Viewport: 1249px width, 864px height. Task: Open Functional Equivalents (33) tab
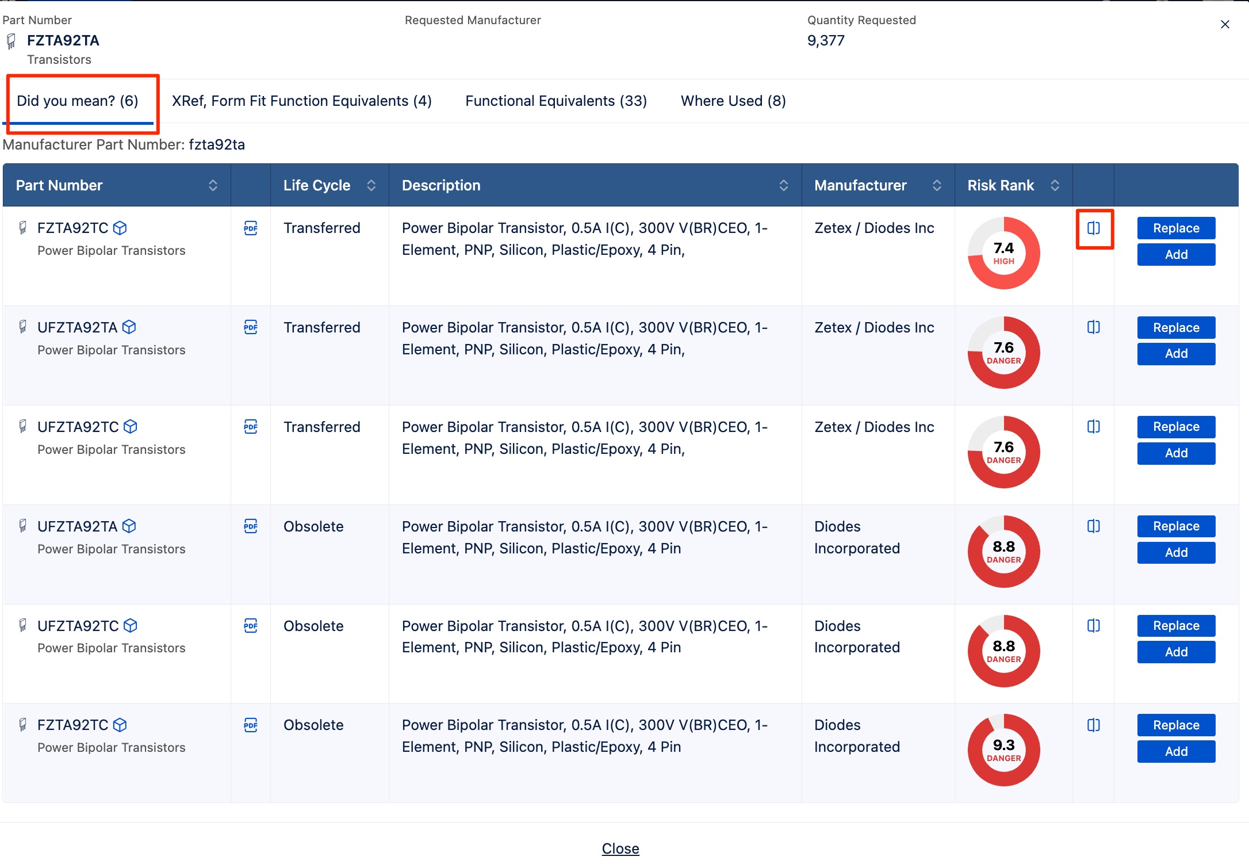pyautogui.click(x=556, y=101)
